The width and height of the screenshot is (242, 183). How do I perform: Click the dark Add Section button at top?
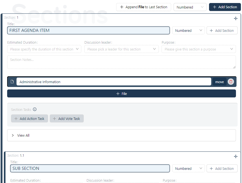(225, 7)
